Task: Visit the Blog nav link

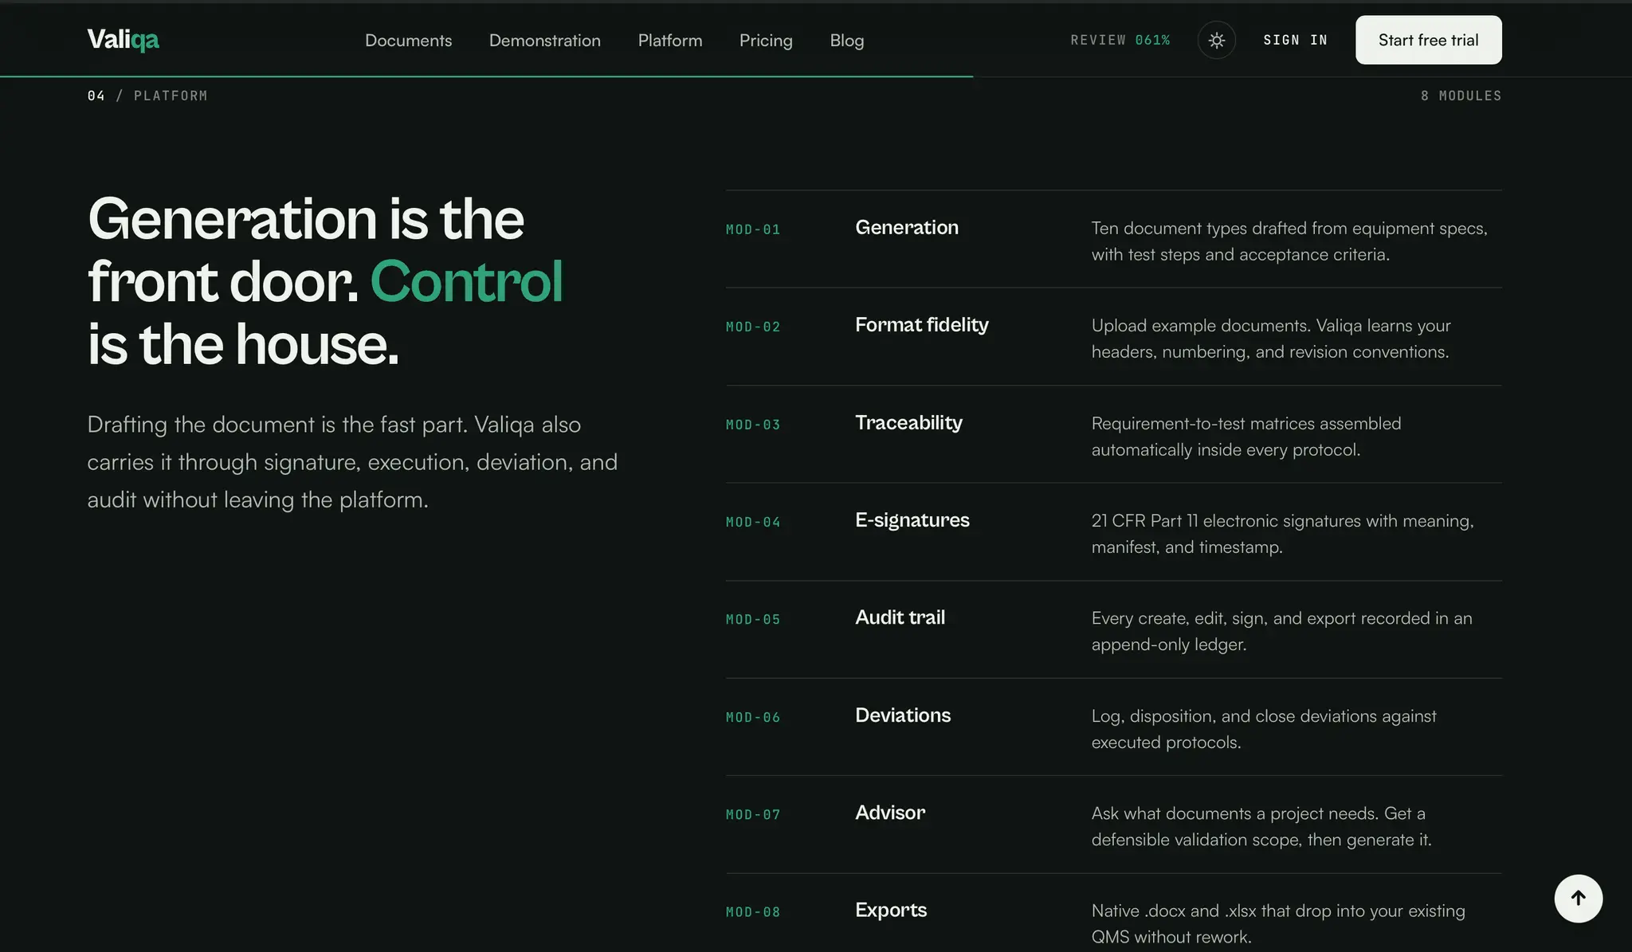Action: (847, 40)
